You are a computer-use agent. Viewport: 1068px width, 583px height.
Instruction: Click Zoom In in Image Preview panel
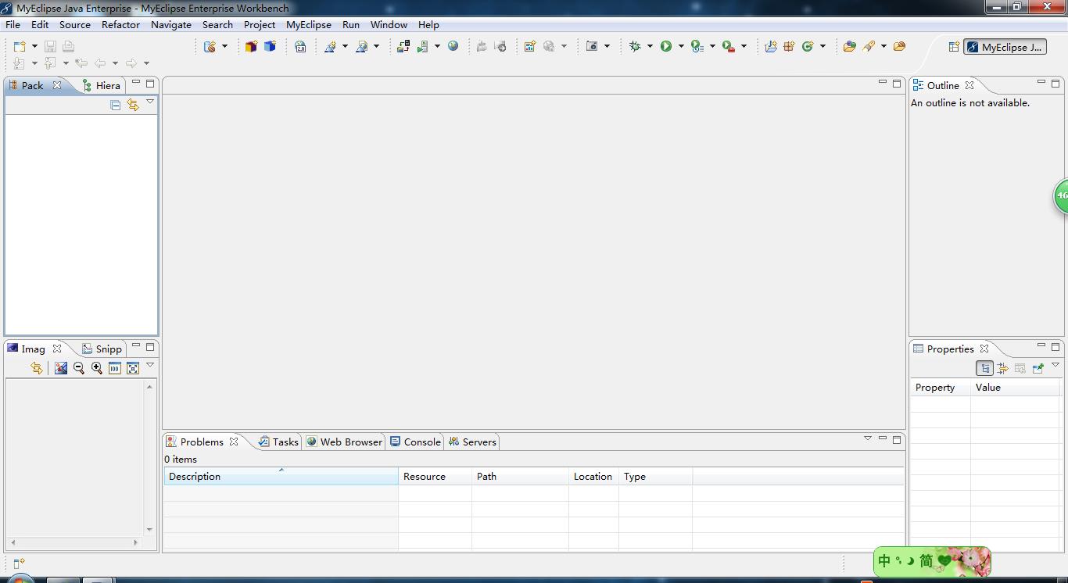point(97,368)
